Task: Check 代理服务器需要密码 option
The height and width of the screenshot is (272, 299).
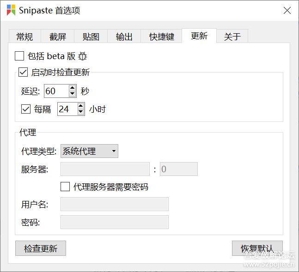Action: click(65, 187)
